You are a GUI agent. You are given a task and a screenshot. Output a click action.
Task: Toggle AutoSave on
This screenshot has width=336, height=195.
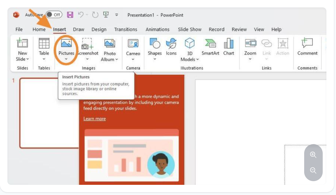pos(54,14)
